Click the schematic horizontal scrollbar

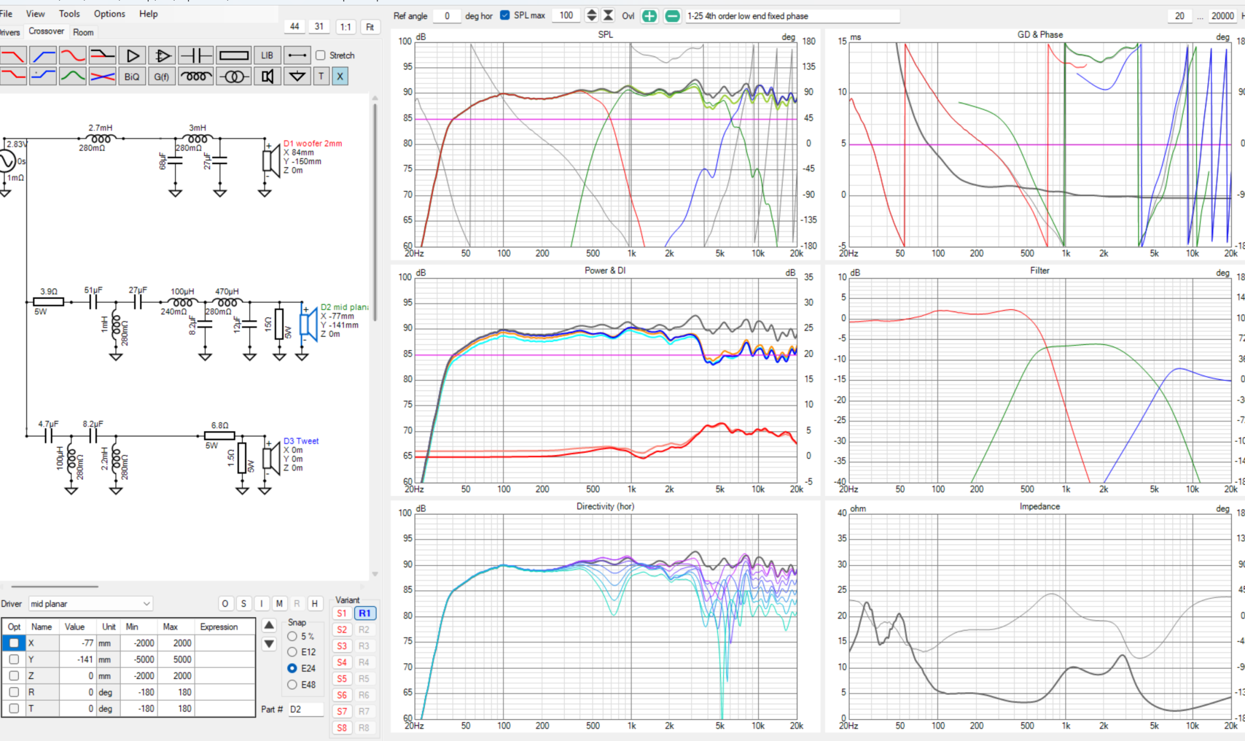55,587
